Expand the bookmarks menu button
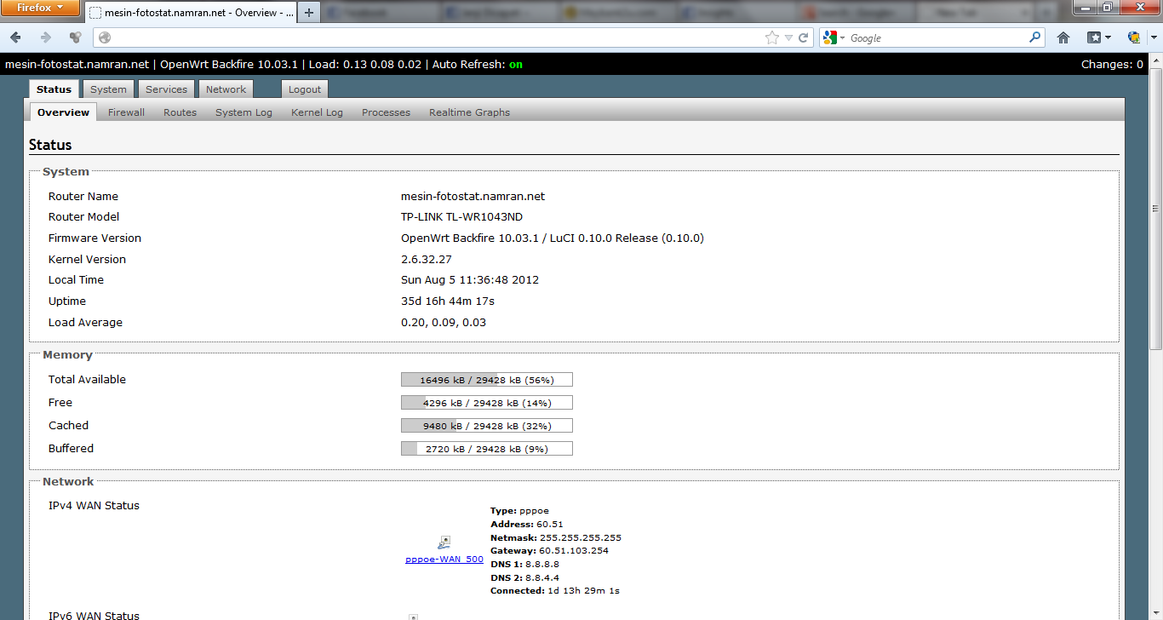Viewport: 1163px width, 620px height. [1099, 37]
